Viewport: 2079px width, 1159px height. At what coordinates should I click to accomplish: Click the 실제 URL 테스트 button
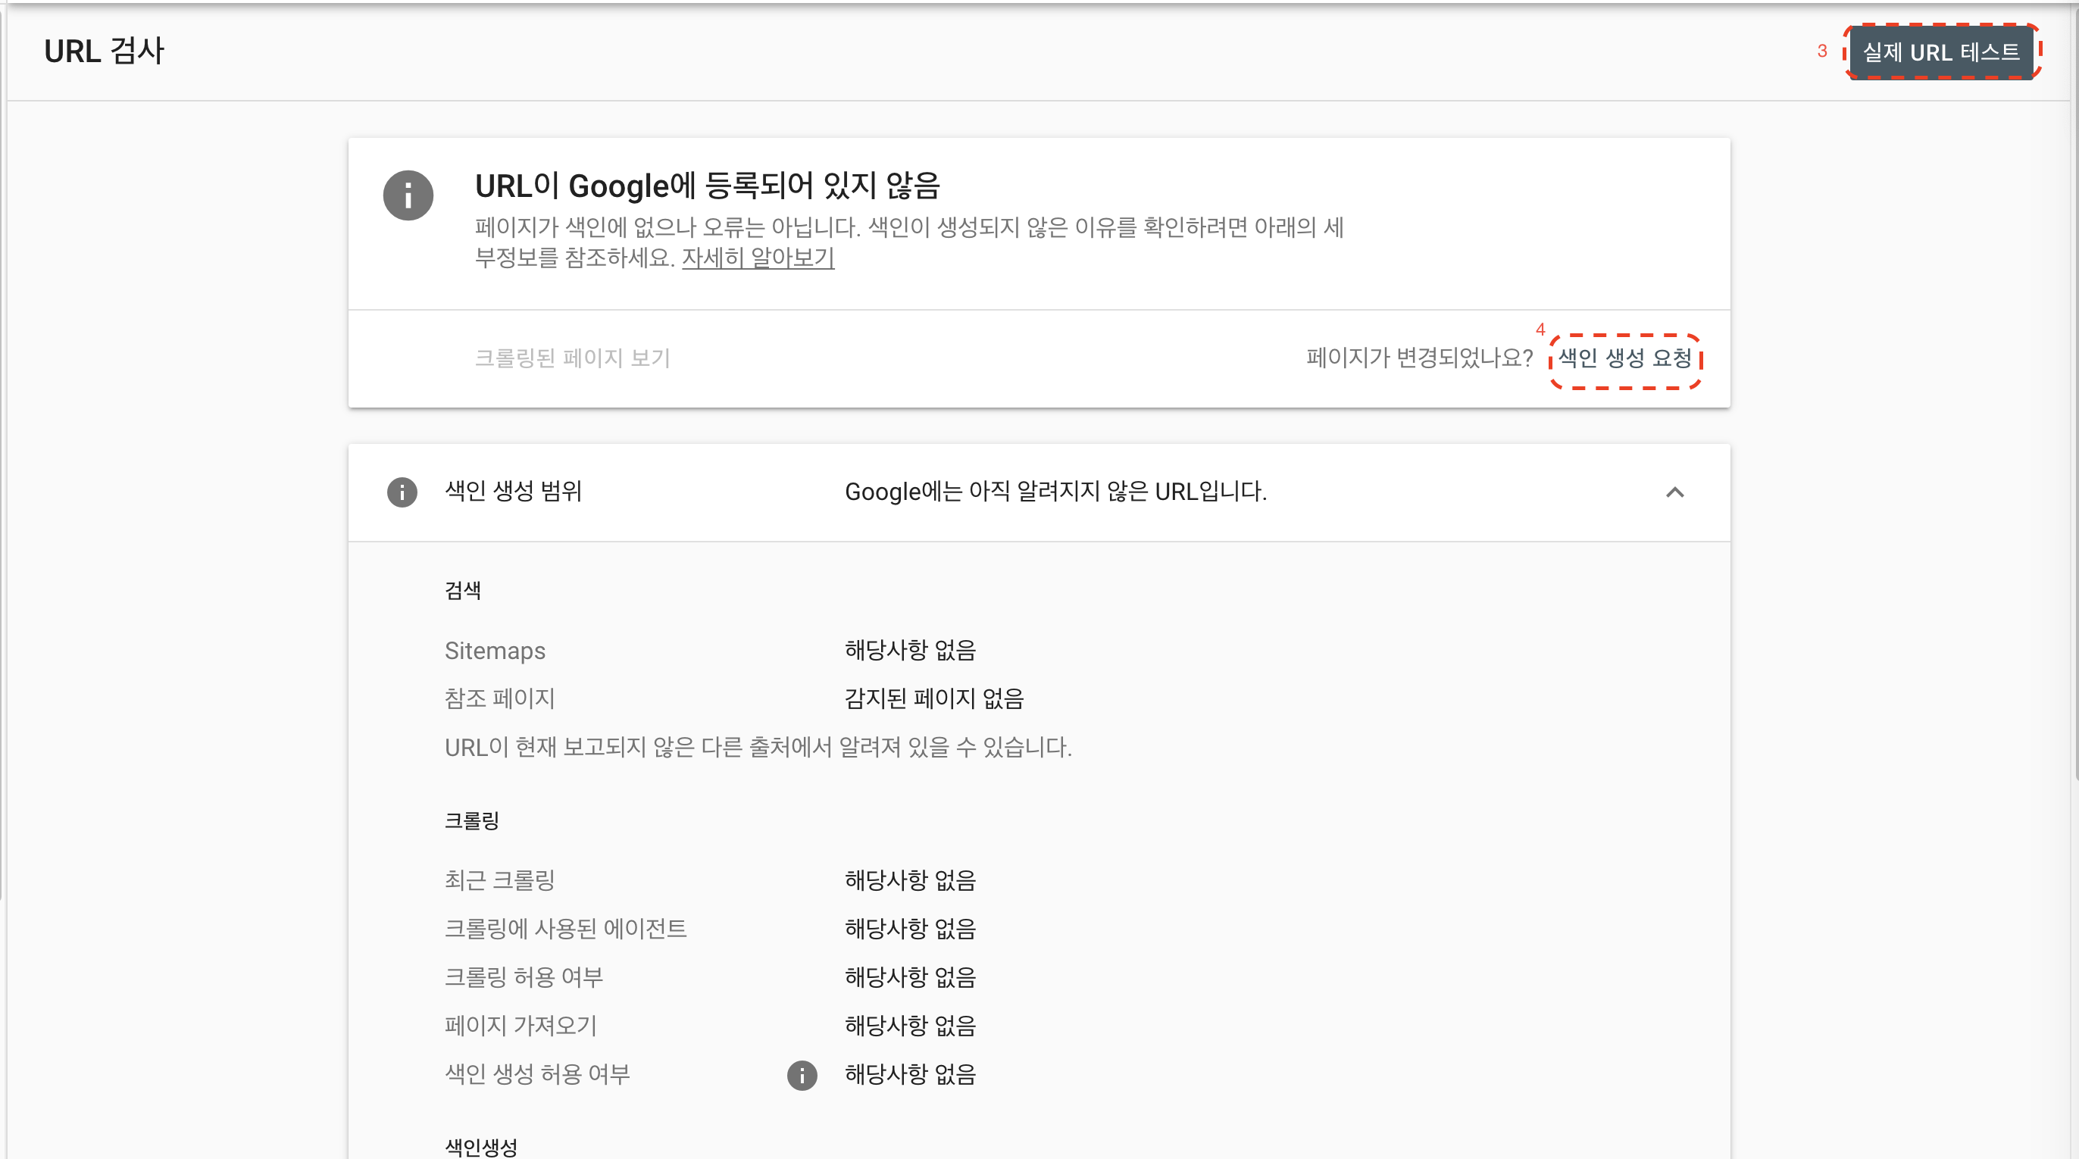[1940, 52]
